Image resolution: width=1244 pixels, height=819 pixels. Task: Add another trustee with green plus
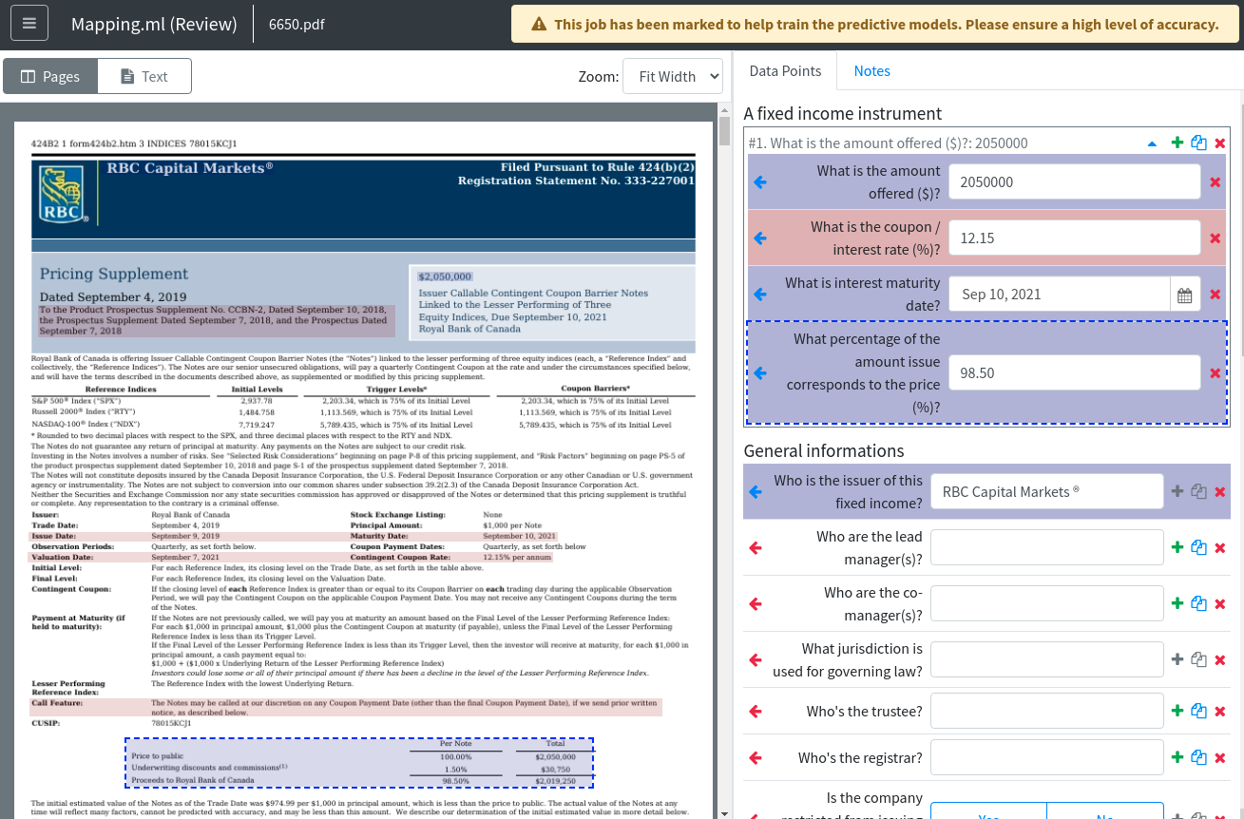click(1177, 711)
